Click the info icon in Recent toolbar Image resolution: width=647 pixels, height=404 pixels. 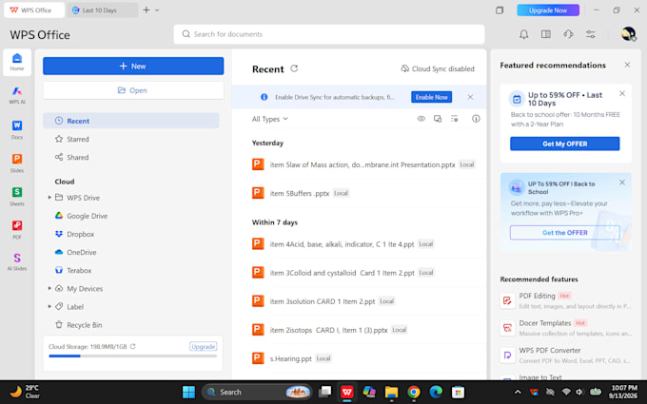click(x=476, y=119)
